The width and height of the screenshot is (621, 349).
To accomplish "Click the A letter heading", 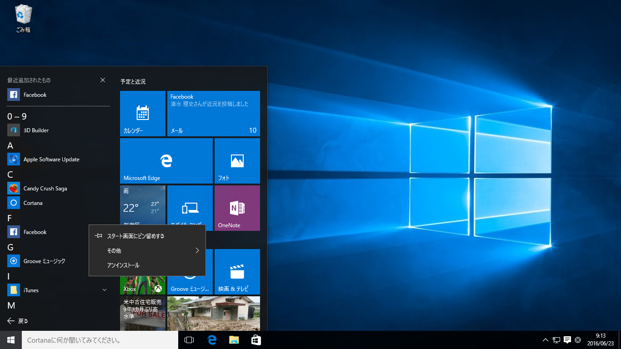I will click(x=10, y=145).
